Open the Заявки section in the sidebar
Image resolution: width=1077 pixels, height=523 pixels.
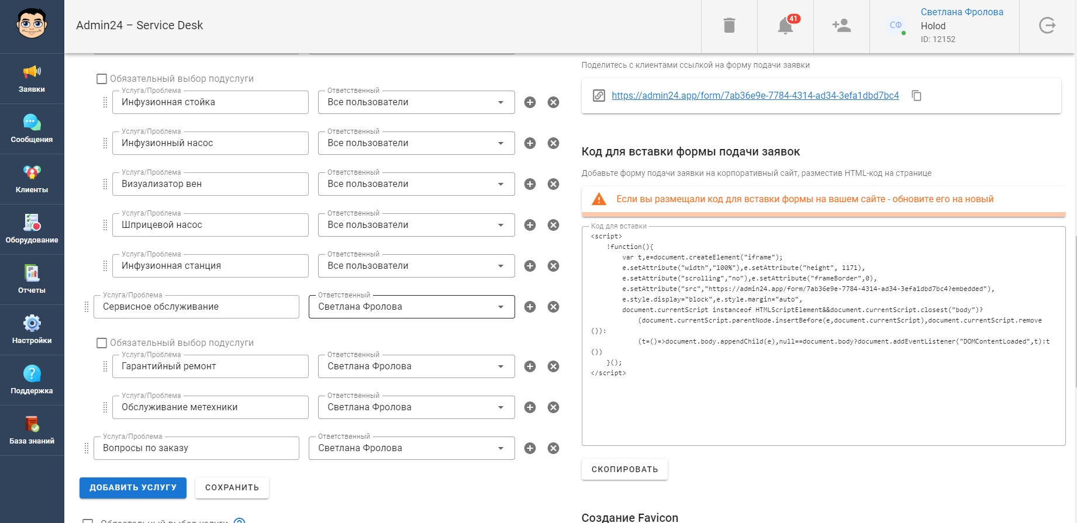32,79
